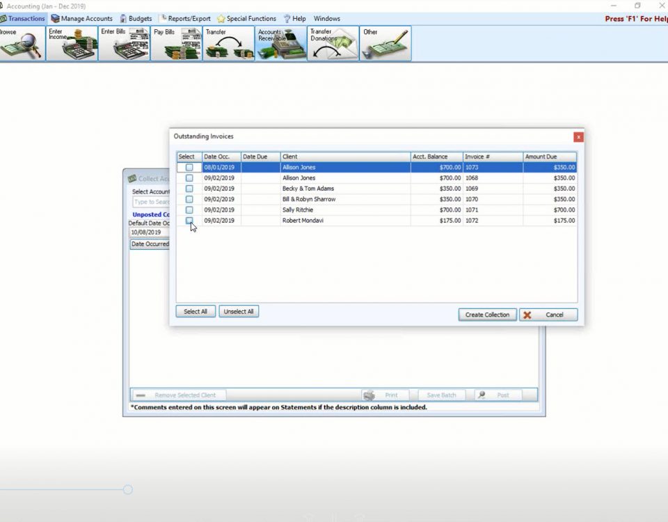This screenshot has width=668, height=522.
Task: Open the Accounts Receivable toolbar icon
Action: tap(280, 44)
